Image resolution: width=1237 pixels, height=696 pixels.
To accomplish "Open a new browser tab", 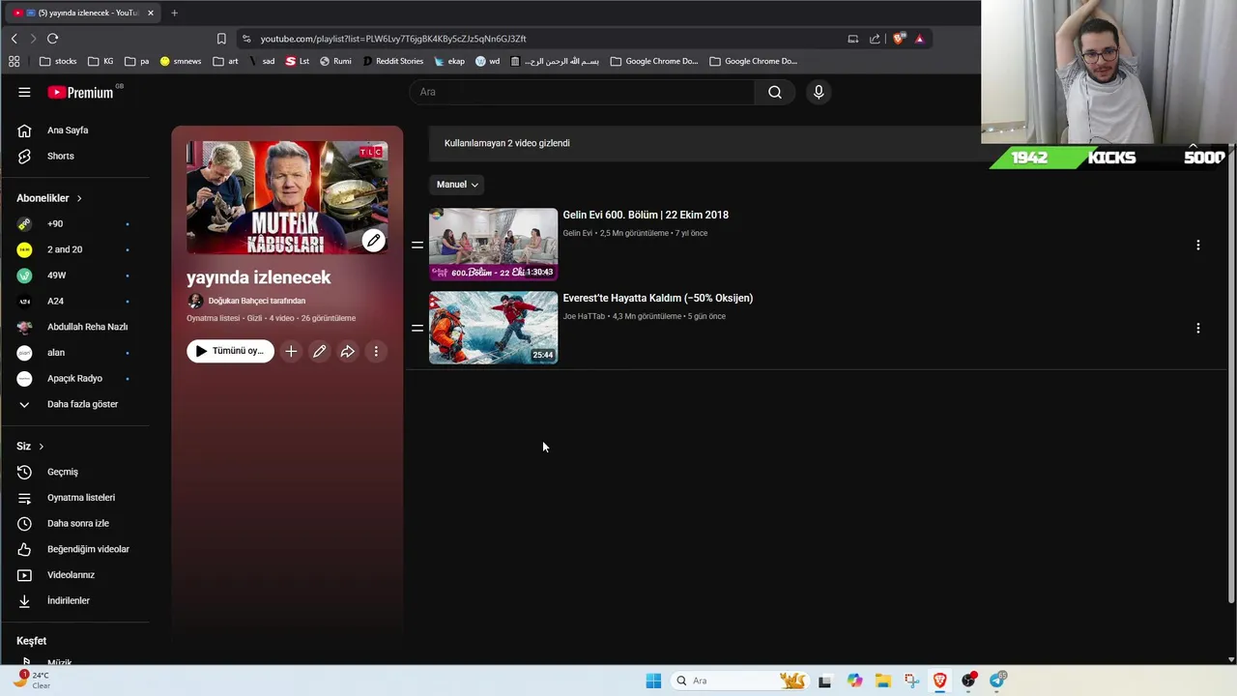I will point(174,13).
